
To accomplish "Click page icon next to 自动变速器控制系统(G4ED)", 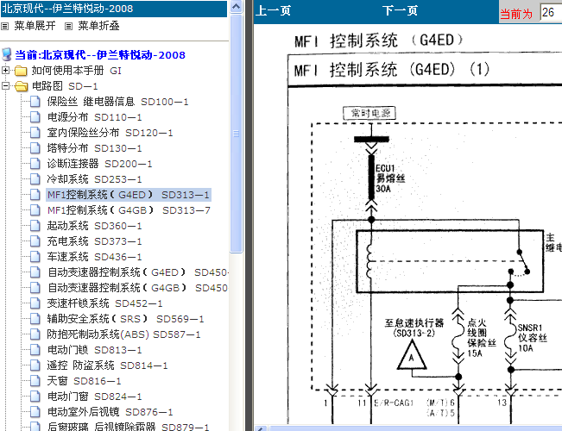I will coord(35,272).
